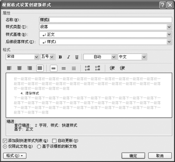
Task: Align paragraph text to the left
Action: 9,68
